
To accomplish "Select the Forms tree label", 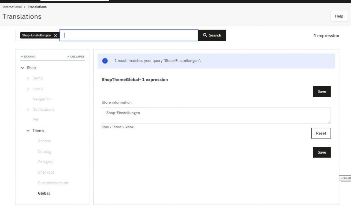I will pos(38,88).
